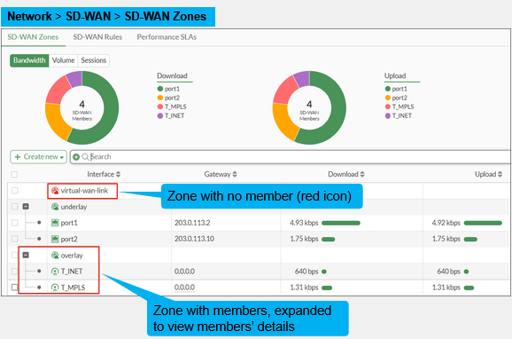
Task: Check the port2 row checkbox
Action: [x=14, y=239]
